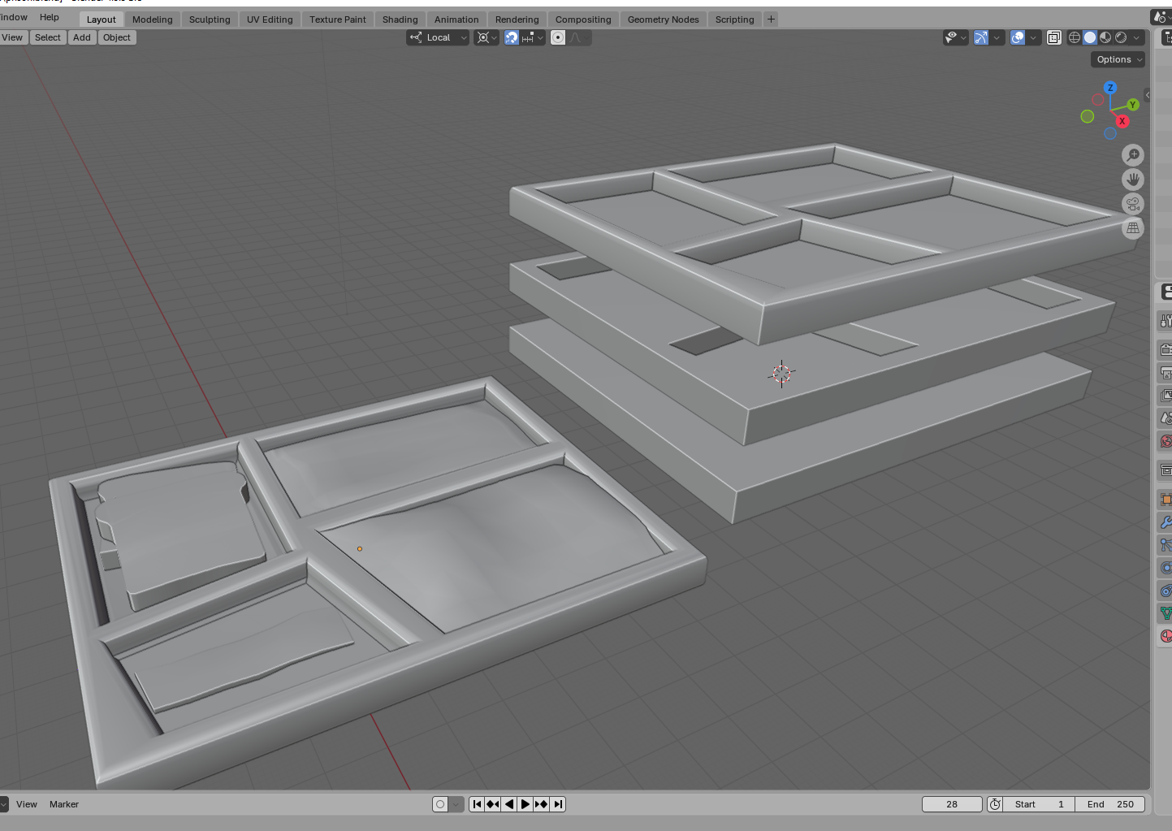This screenshot has width=1172, height=831.
Task: Toggle the snapping magnet icon
Action: click(512, 37)
